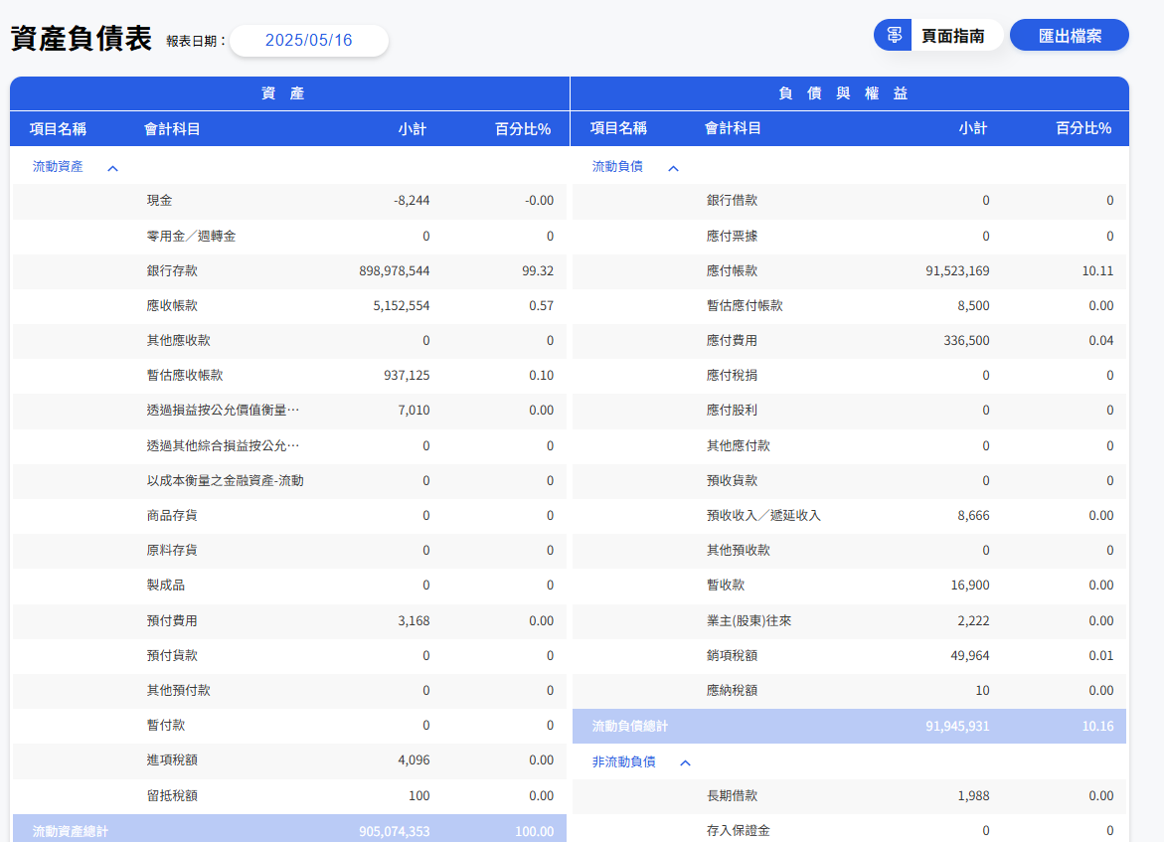Click the 8,500 subtotal value
This screenshot has height=842, width=1164.
tap(973, 306)
